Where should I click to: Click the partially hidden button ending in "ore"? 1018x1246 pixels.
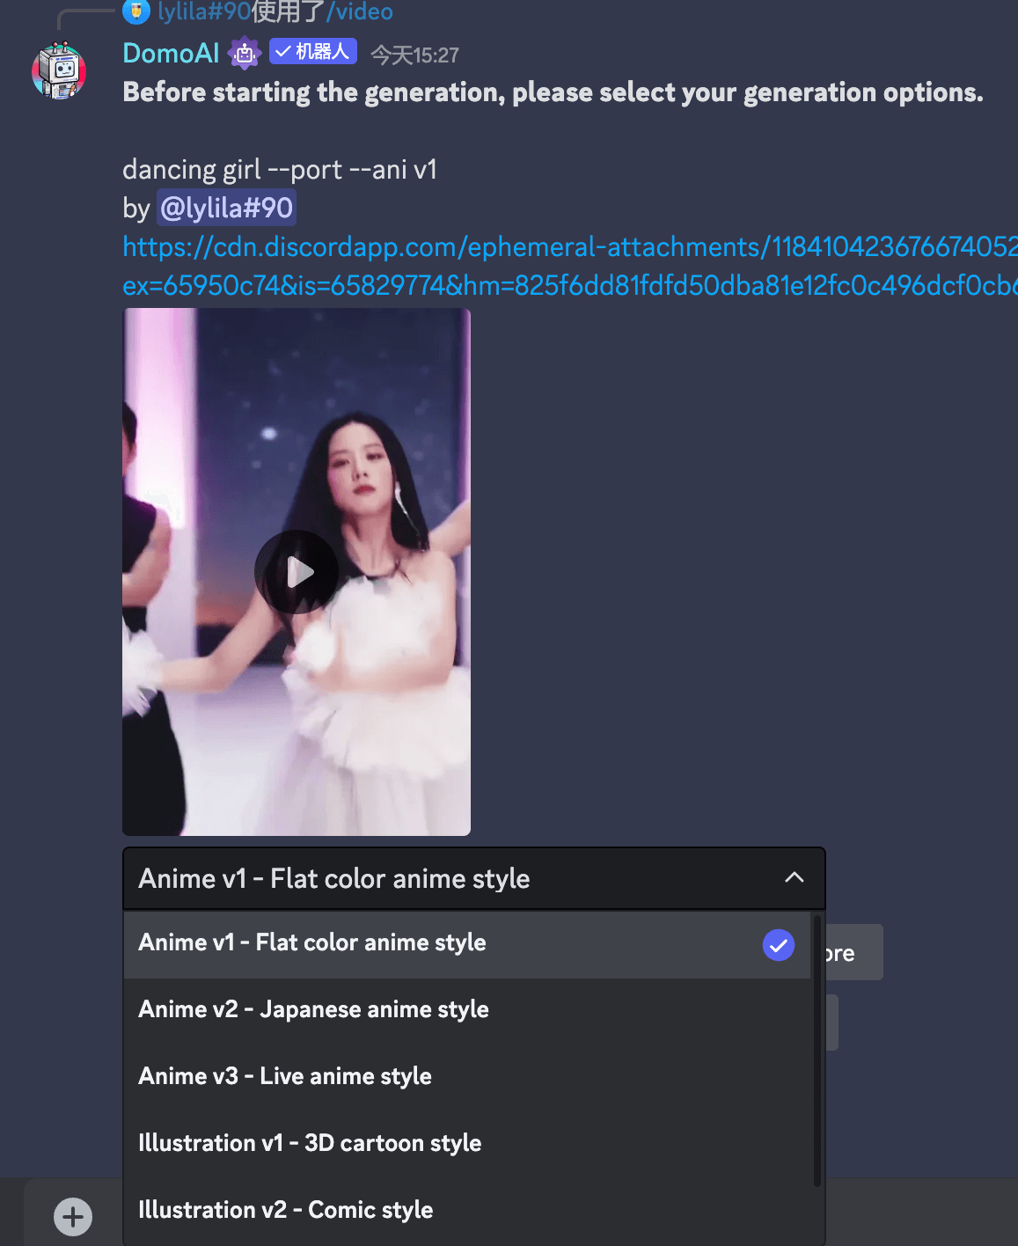point(853,953)
